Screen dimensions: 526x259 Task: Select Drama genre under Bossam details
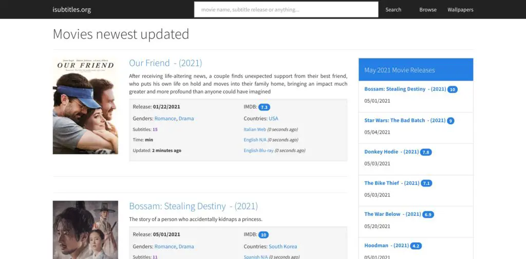186,246
